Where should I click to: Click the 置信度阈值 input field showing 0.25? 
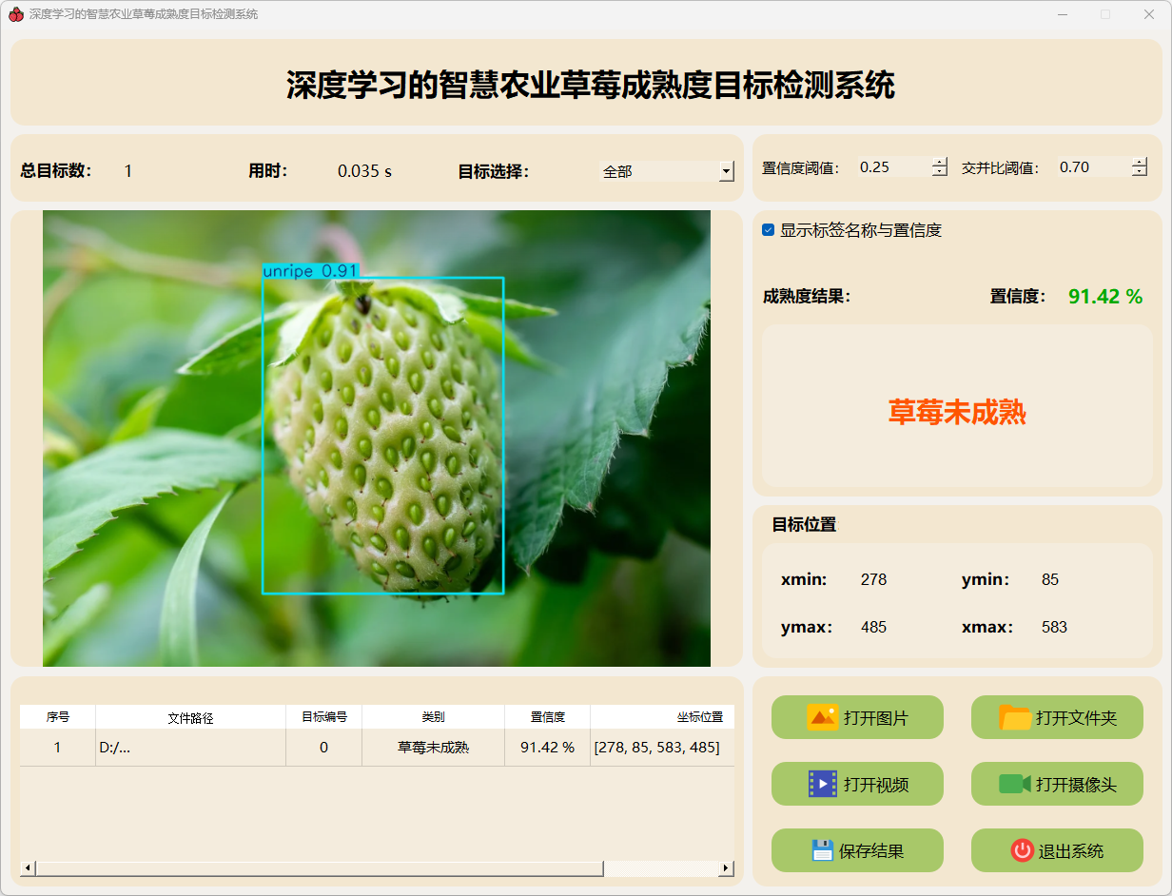coord(892,167)
